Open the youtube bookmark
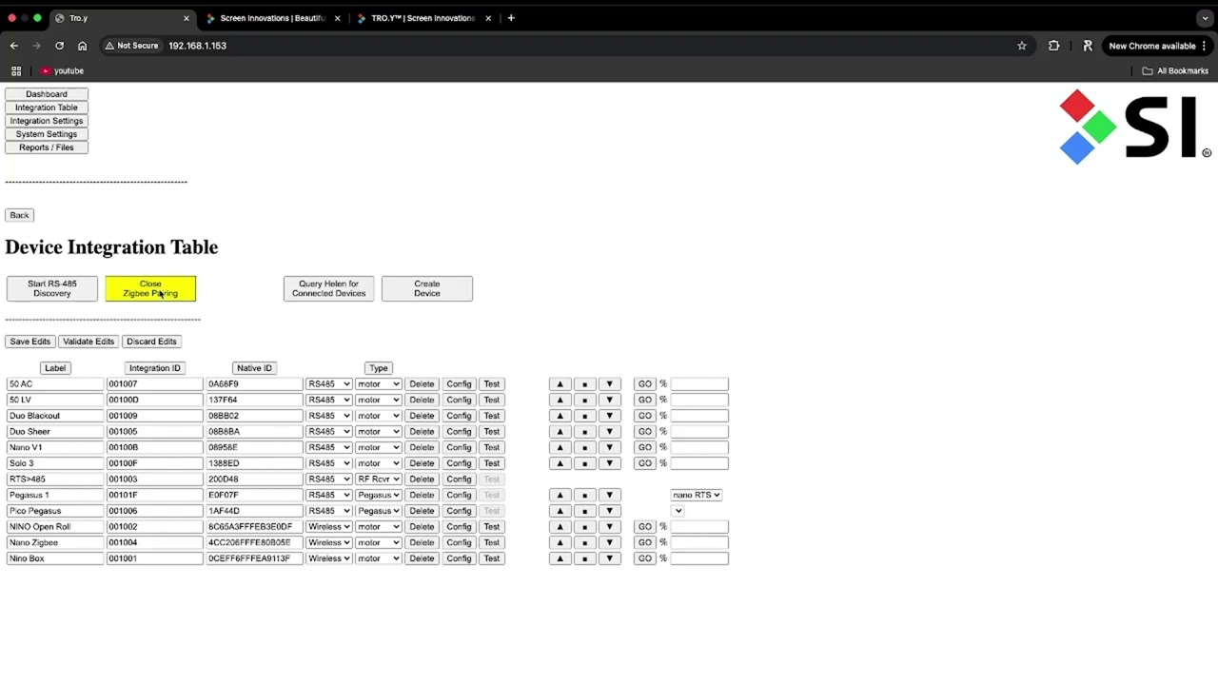Viewport: 1218px width, 685px height. [63, 71]
